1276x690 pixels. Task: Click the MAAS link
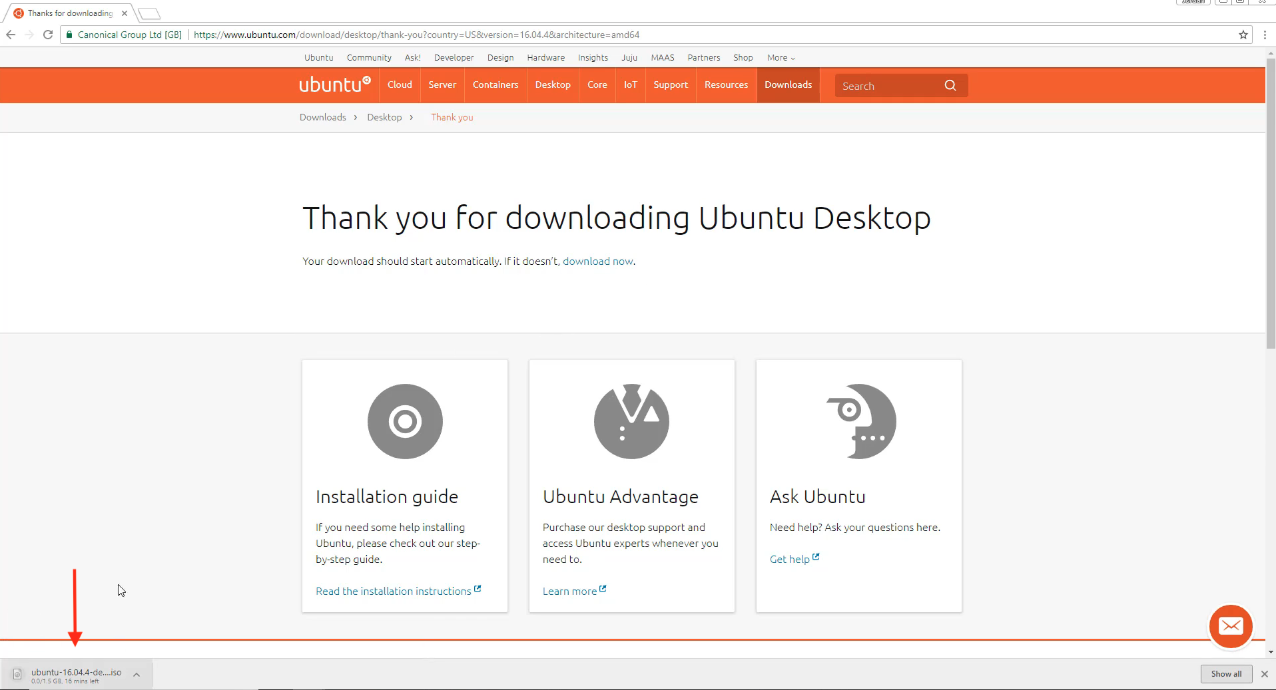[663, 58]
